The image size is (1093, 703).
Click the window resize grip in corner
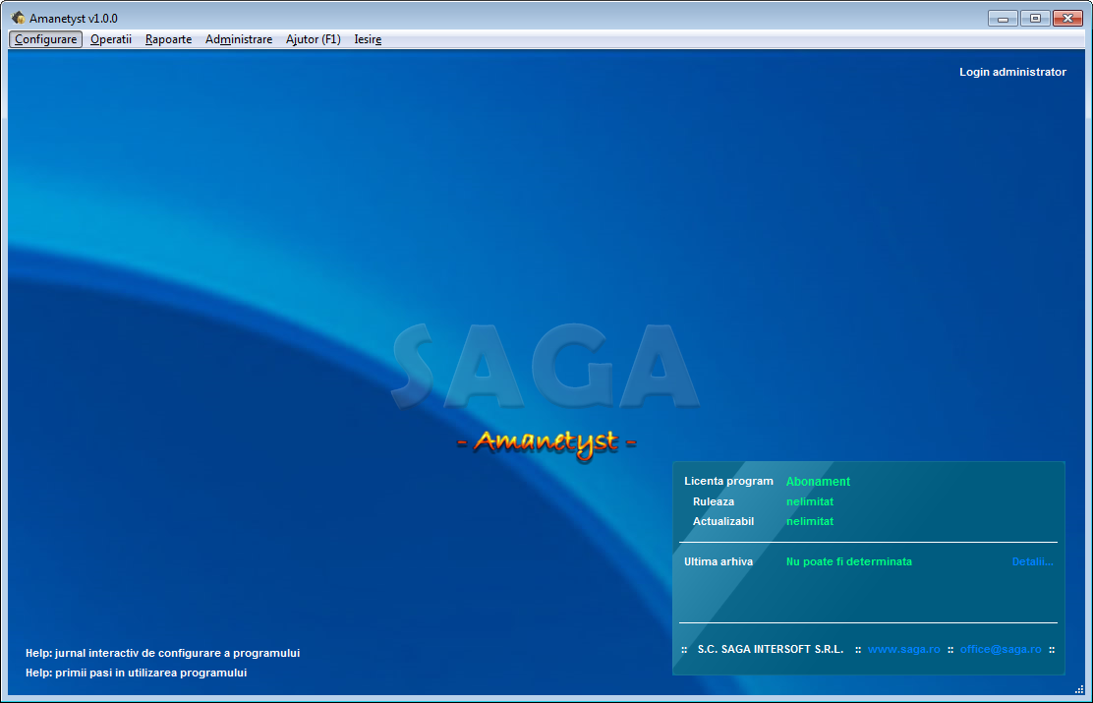tap(1079, 689)
